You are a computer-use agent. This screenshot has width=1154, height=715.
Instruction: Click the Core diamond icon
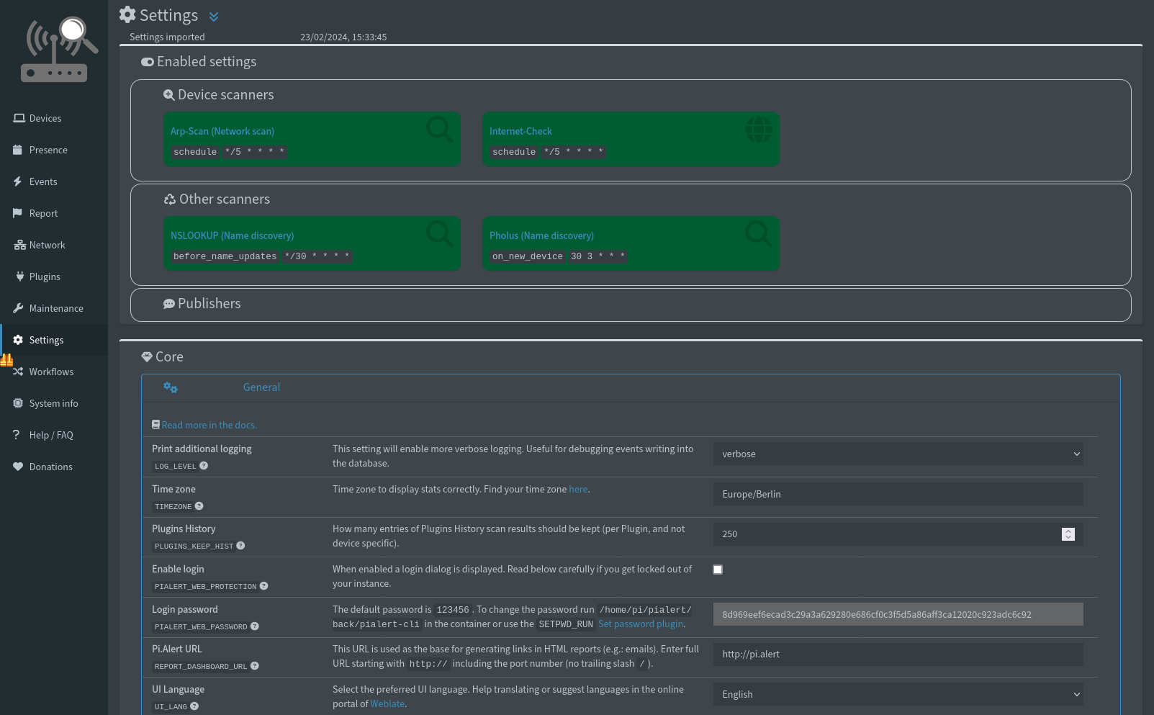(147, 357)
